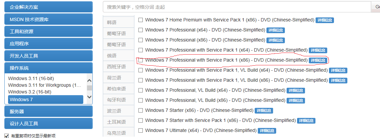Click 详细信息 badge for Windows 7 Starter (x86)
The height and width of the screenshot is (138, 380).
click(x=264, y=111)
